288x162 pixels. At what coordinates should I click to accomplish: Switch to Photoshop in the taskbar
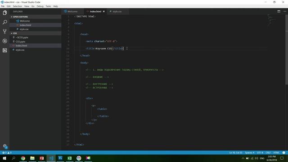coord(60,158)
